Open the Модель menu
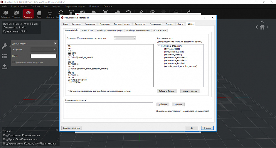The width and height of the screenshot is (276, 148). pos(56,6)
